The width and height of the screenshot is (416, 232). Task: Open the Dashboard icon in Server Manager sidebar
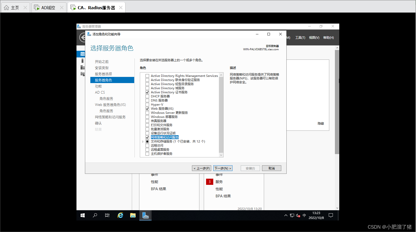82,54
